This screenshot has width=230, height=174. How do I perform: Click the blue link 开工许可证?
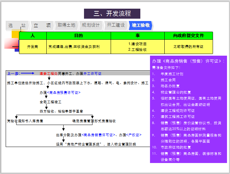point(92,74)
